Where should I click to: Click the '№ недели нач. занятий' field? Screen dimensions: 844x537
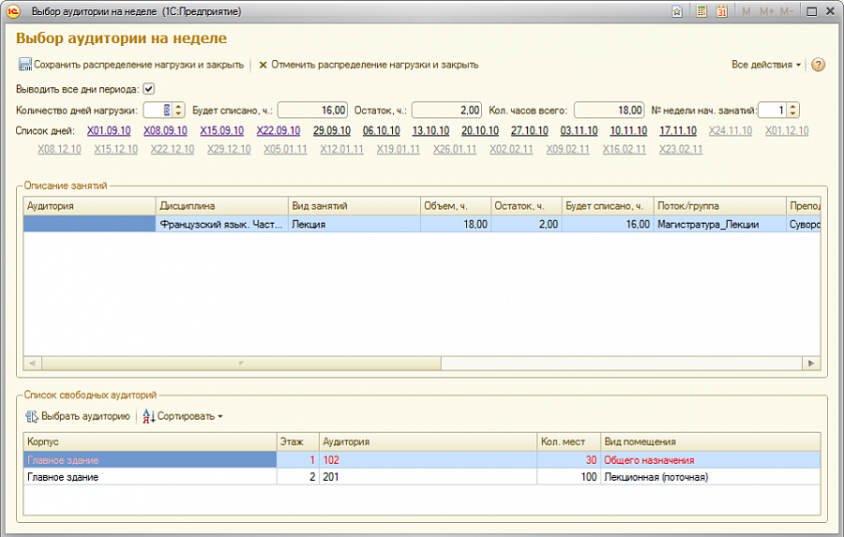(x=772, y=111)
